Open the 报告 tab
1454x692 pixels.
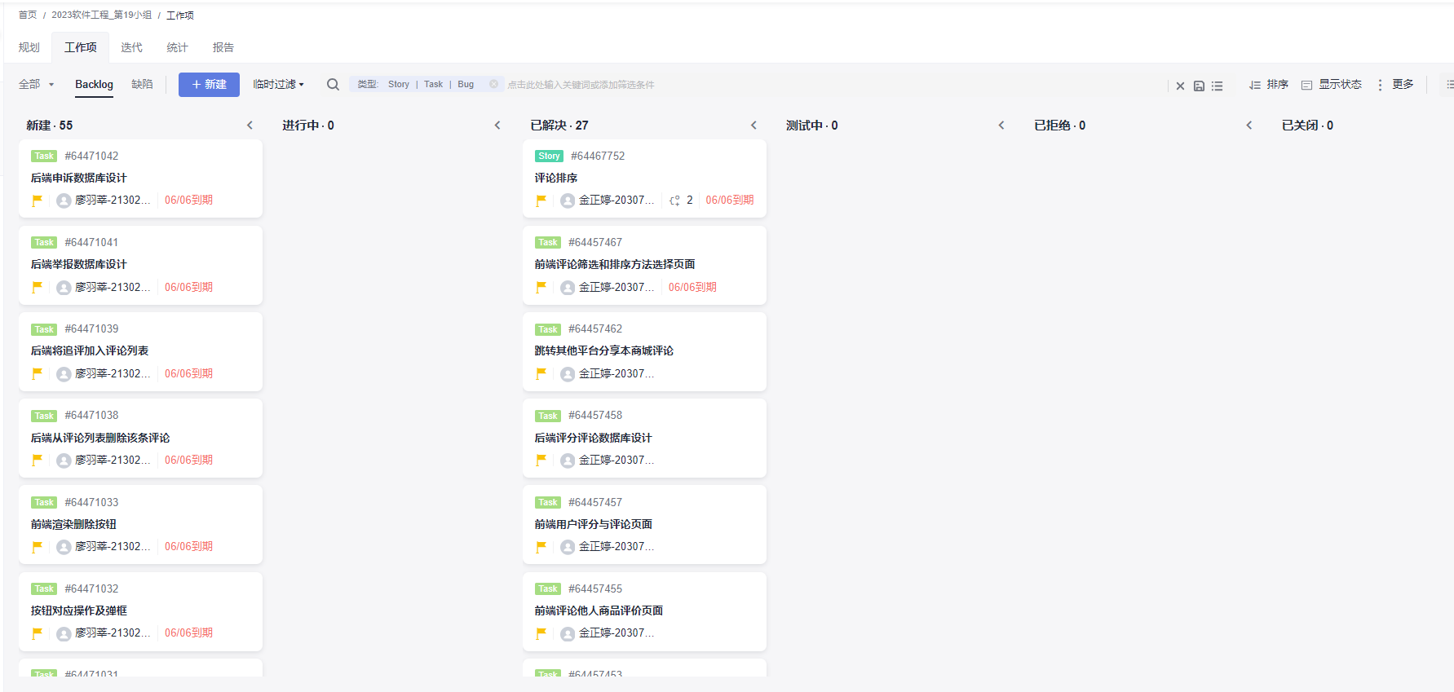(x=223, y=47)
